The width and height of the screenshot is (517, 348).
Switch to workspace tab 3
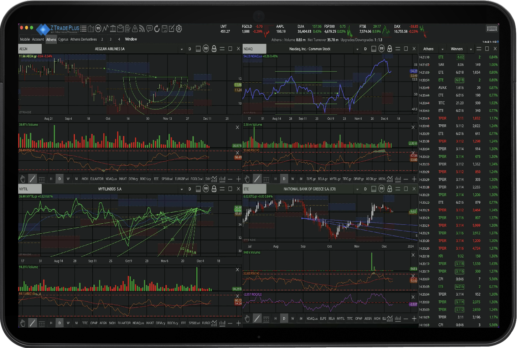click(x=110, y=39)
